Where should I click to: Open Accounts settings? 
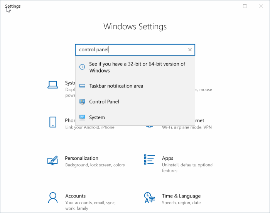pyautogui.click(x=76, y=196)
